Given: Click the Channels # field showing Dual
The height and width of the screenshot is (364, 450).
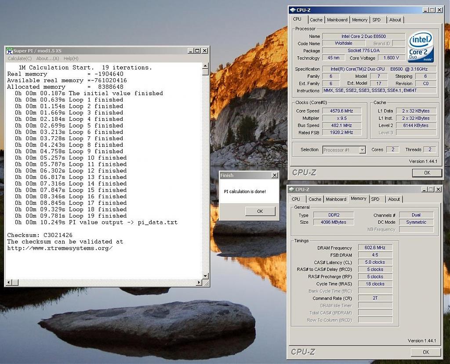Looking at the screenshot, I should [x=416, y=215].
